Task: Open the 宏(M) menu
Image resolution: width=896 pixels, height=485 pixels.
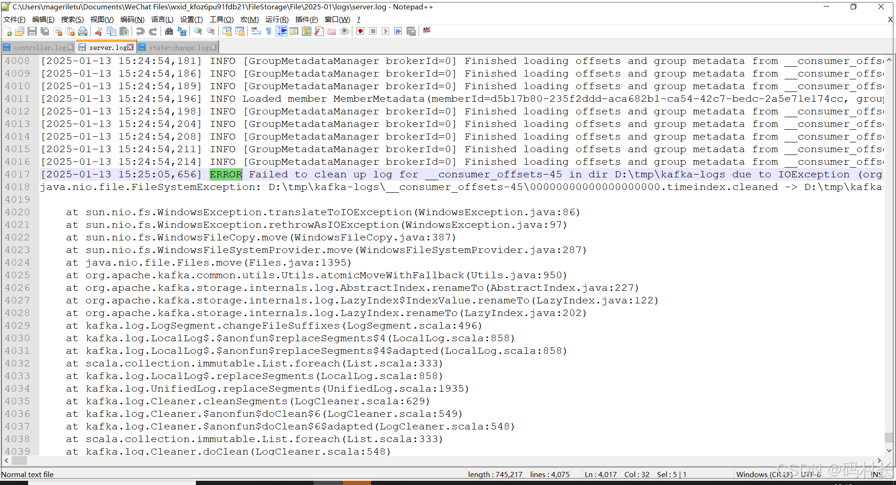Action: pos(250,19)
